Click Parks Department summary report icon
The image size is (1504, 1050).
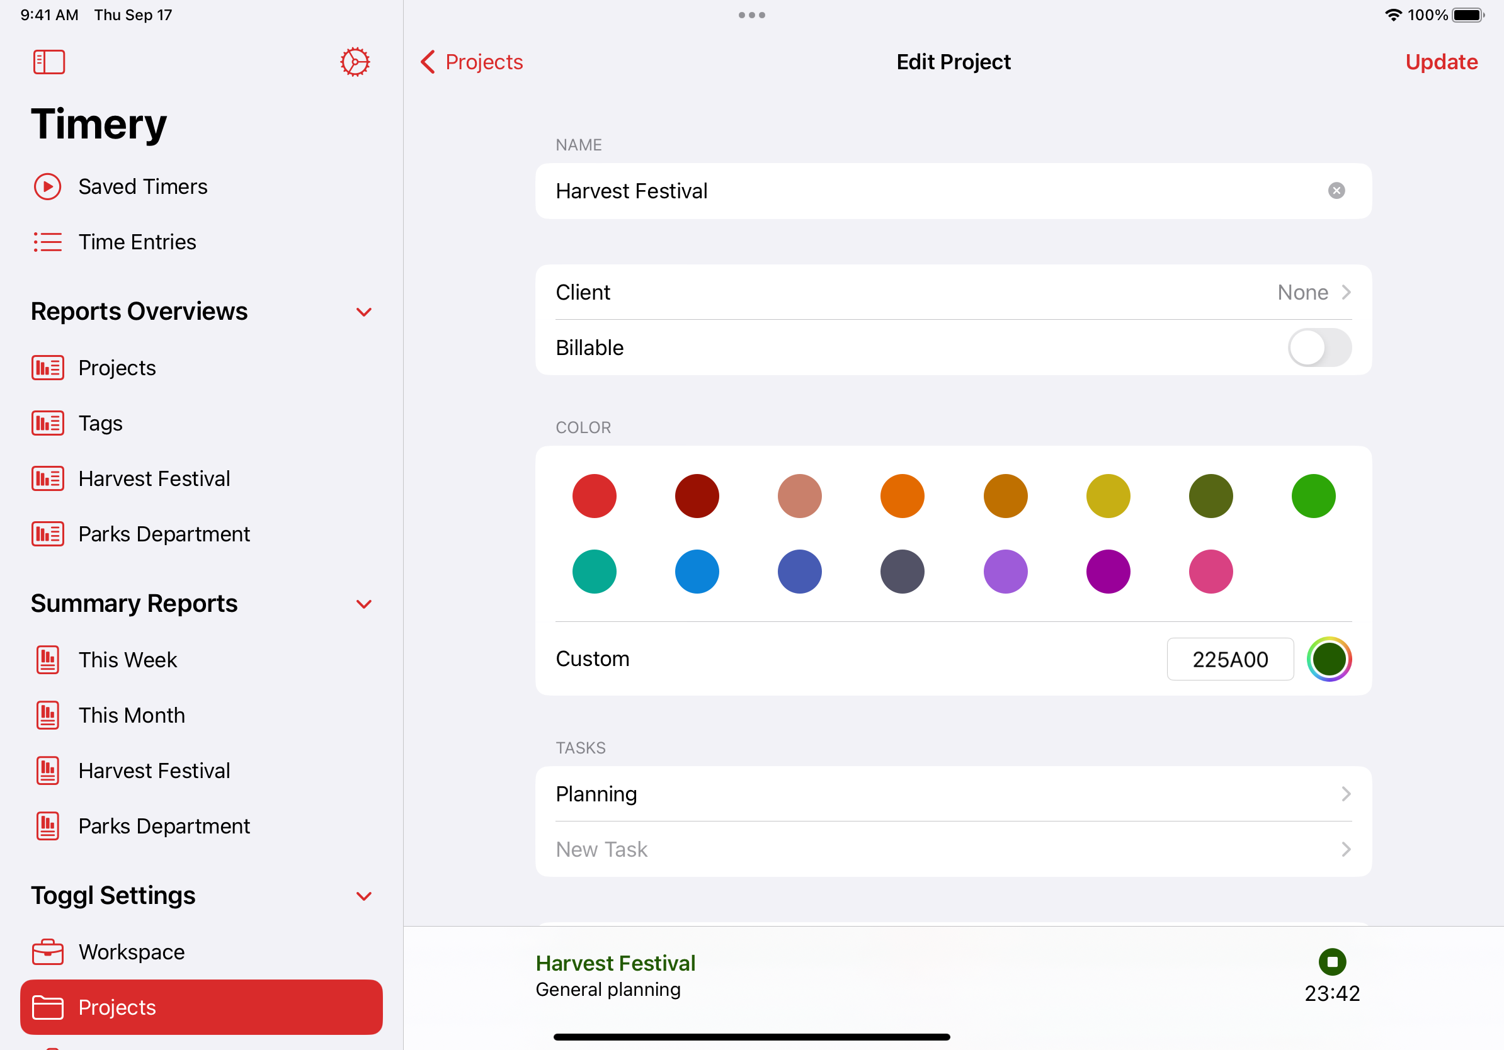point(48,826)
